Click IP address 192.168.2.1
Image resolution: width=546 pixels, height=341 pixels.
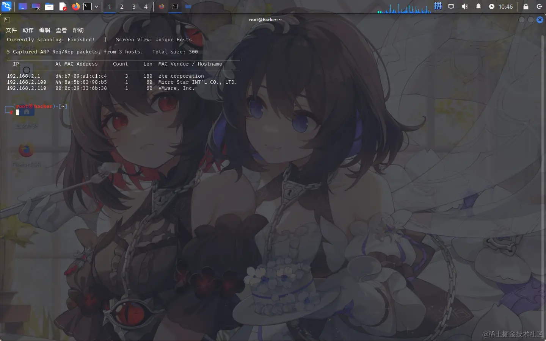[x=24, y=76]
